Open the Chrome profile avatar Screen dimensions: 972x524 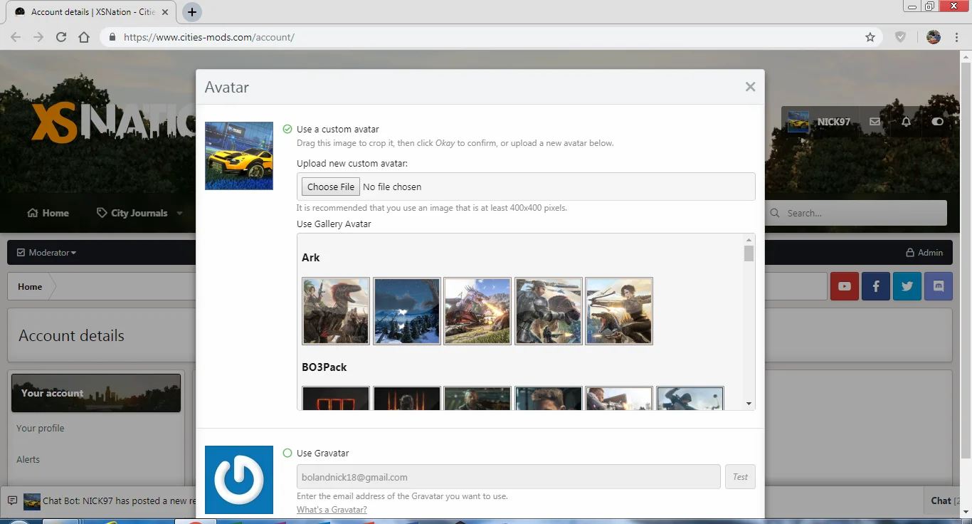point(934,37)
